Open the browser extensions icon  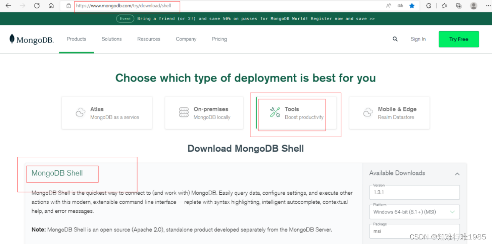[429, 6]
